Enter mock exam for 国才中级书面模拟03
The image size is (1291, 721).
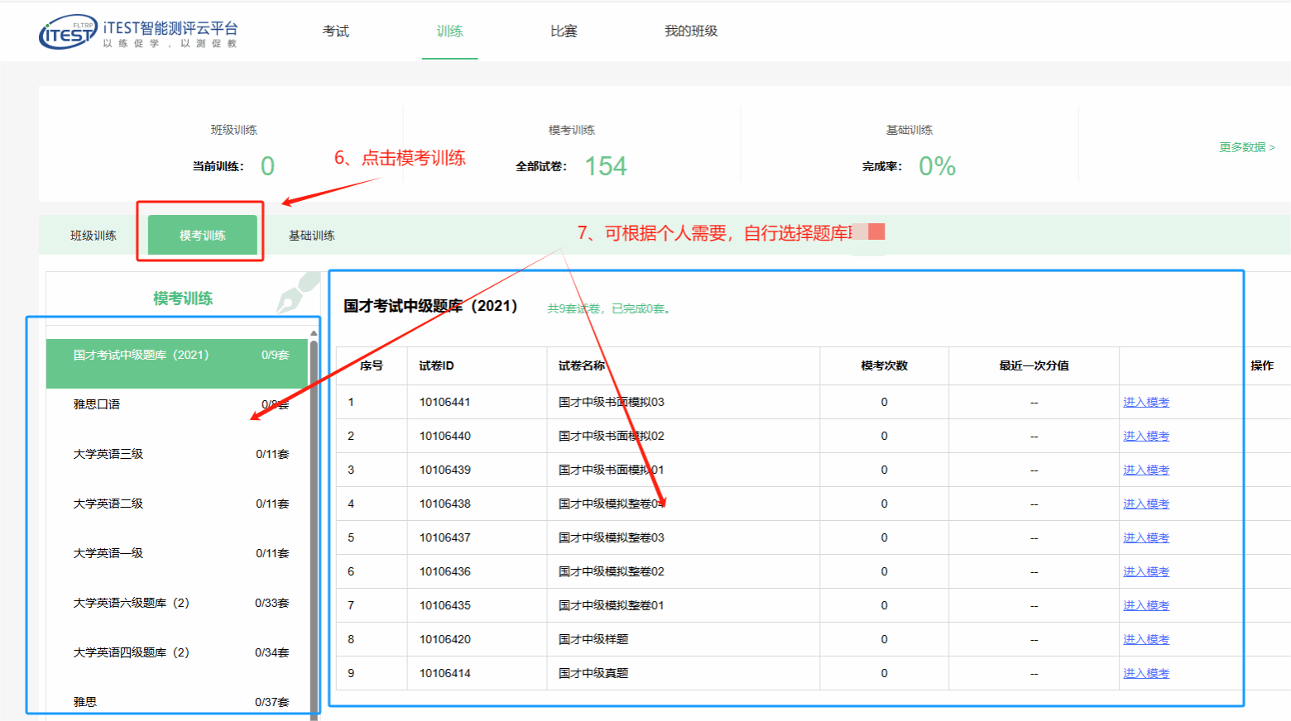pos(1145,403)
